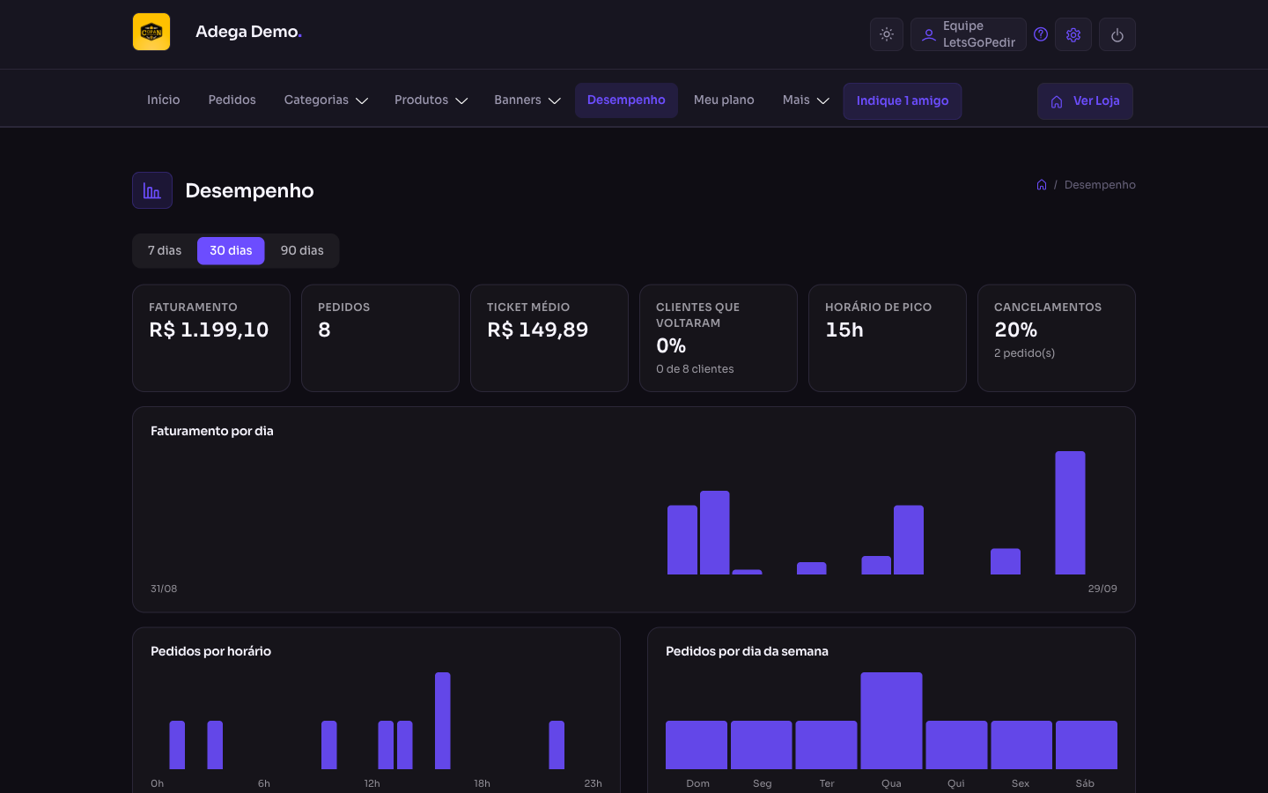The width and height of the screenshot is (1268, 793).
Task: Click the Desempenho chart icon beside title
Action: point(152,190)
